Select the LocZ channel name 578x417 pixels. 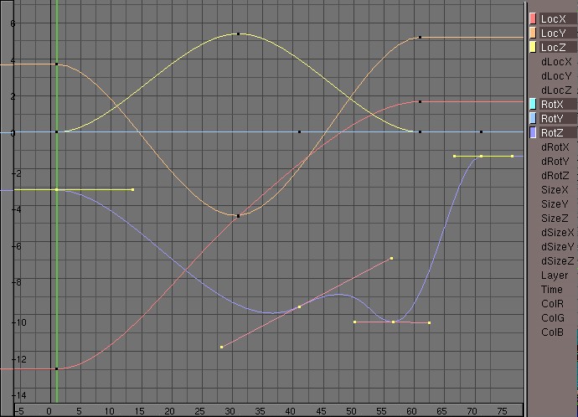click(554, 47)
